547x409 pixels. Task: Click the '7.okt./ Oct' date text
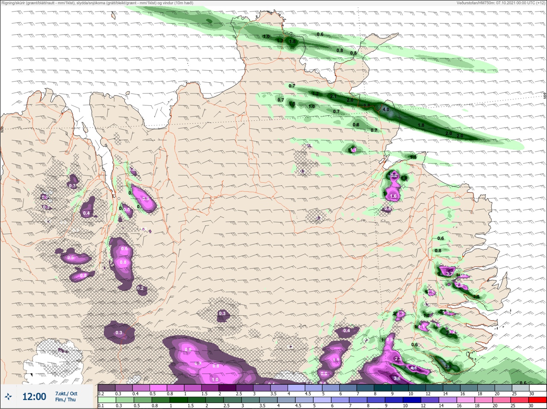(66, 394)
